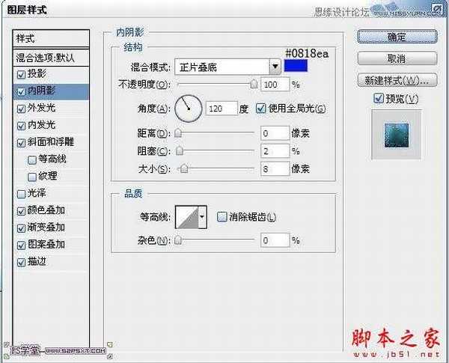Enable the 光泽 satin checkbox
The width and height of the screenshot is (449, 363).
tap(22, 194)
